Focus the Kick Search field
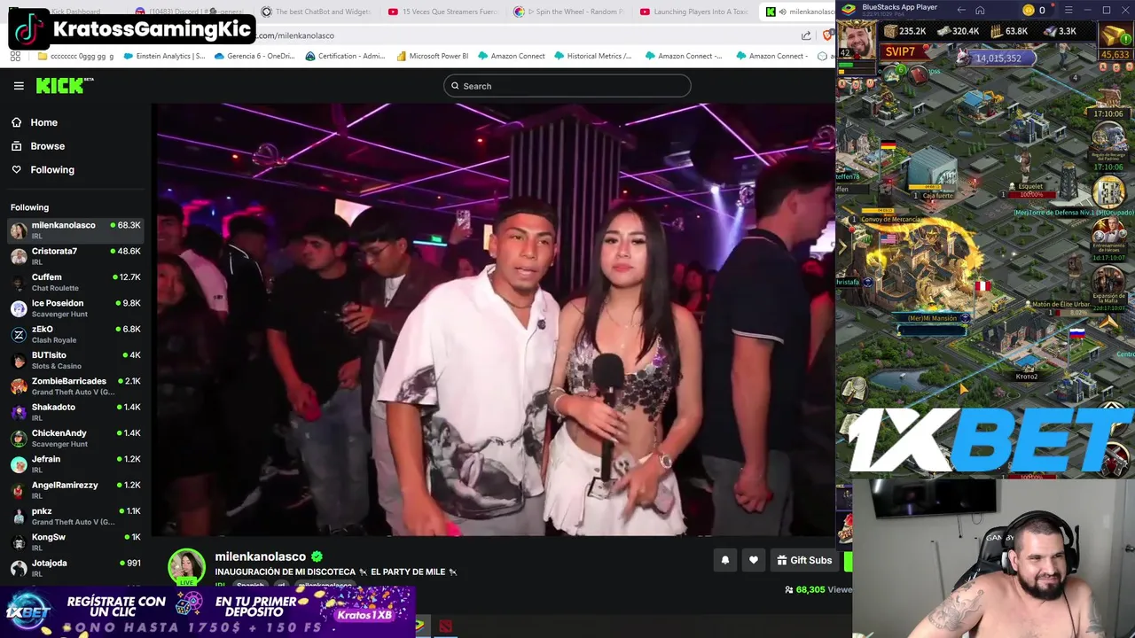This screenshot has height=638, width=1135. click(567, 86)
